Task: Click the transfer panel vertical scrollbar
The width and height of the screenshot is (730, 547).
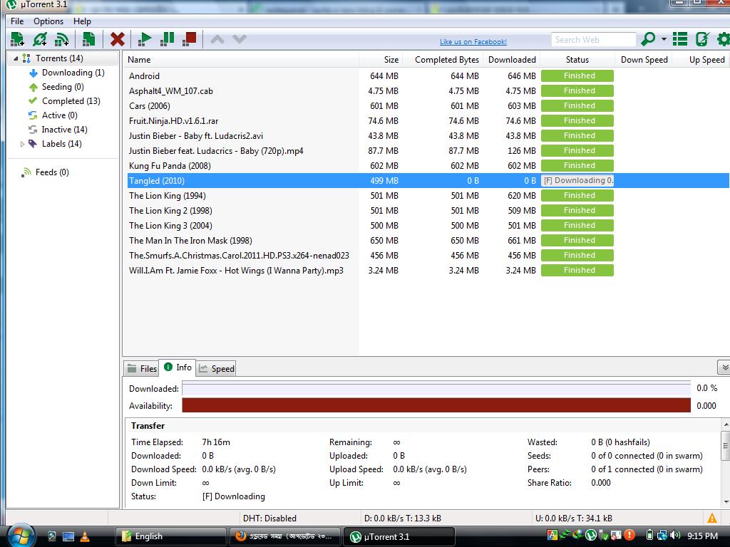Action: click(x=725, y=463)
